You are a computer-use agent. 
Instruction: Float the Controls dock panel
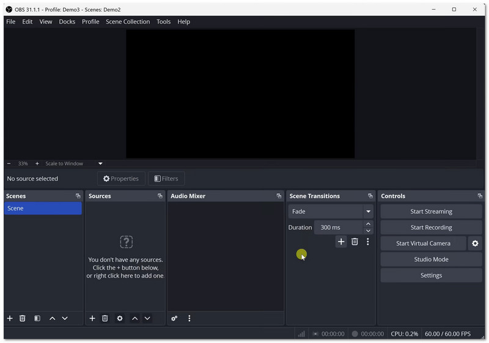coord(480,196)
